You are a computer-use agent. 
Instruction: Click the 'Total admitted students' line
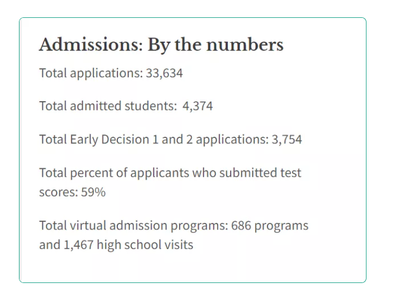coord(126,106)
